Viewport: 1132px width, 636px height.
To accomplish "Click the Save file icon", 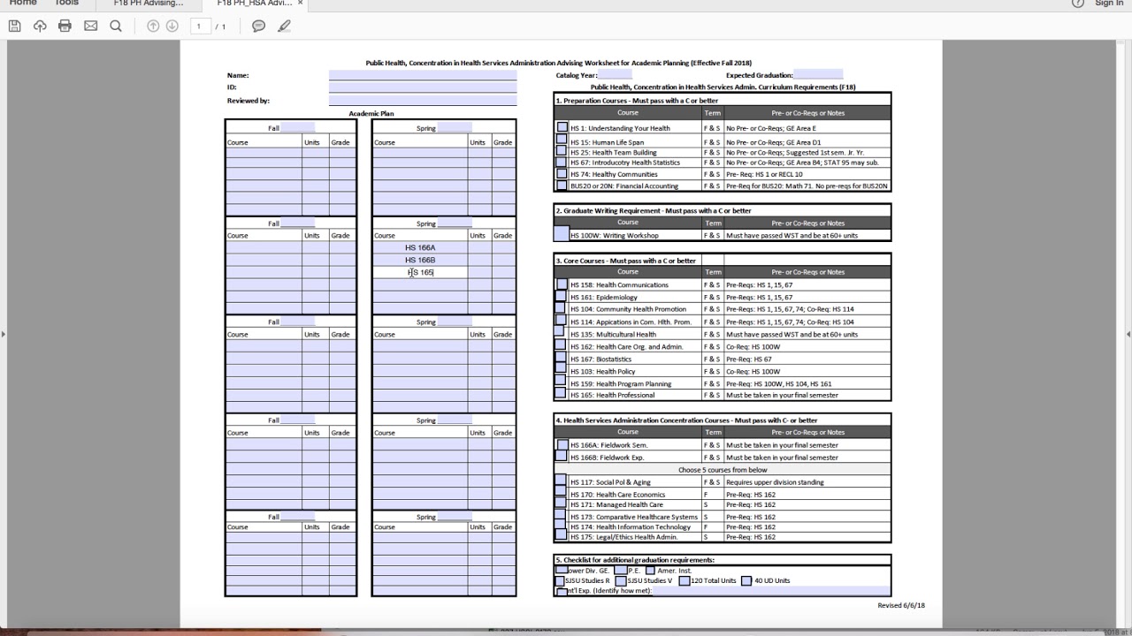I will [x=14, y=26].
